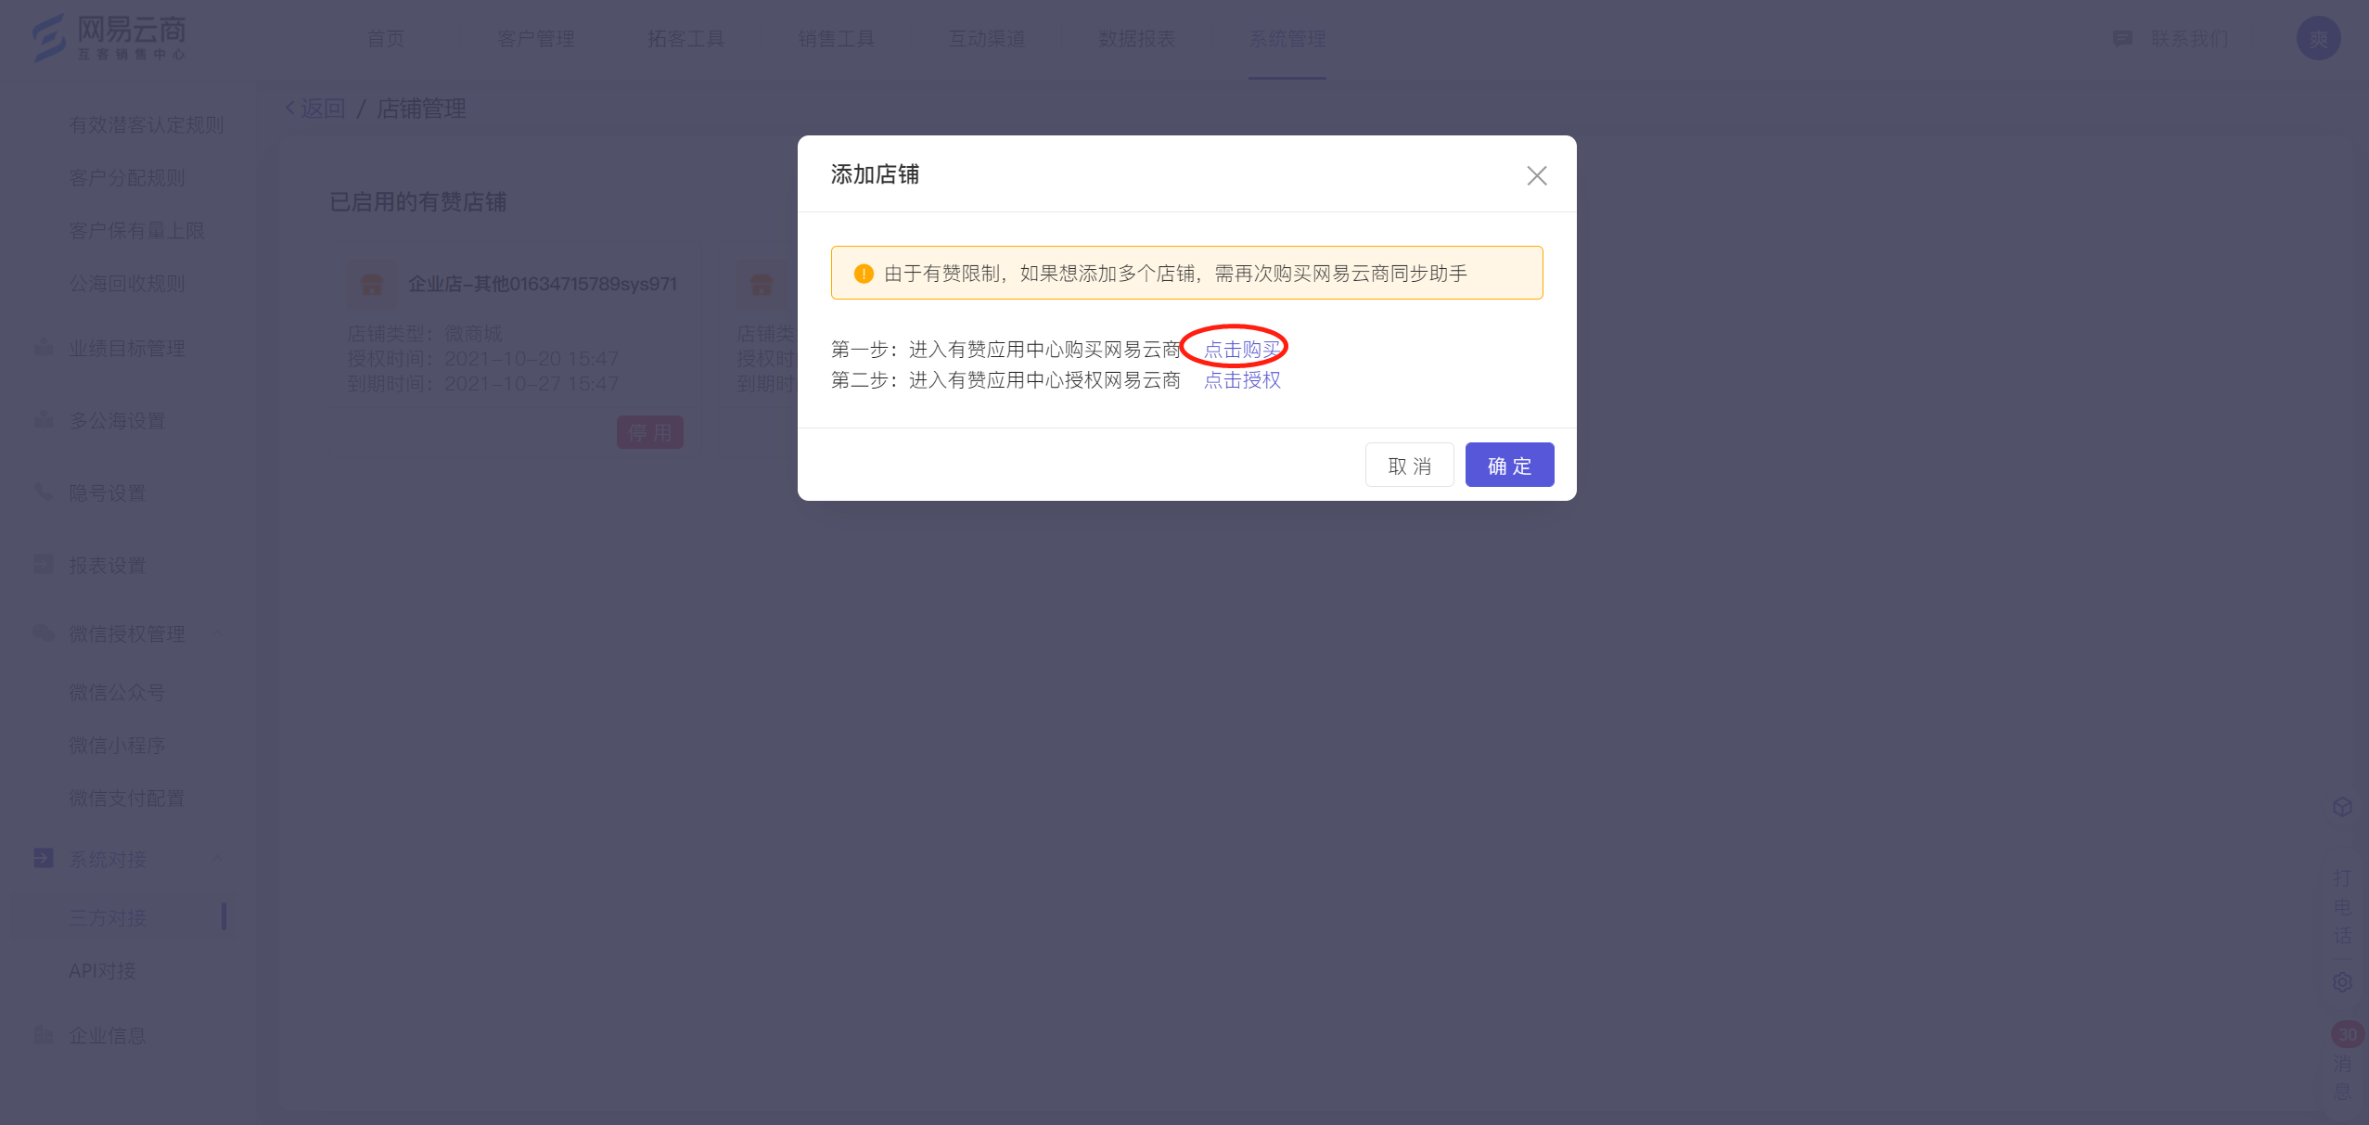Open the 首页 nav tab
This screenshot has height=1125, width=2369.
point(385,39)
